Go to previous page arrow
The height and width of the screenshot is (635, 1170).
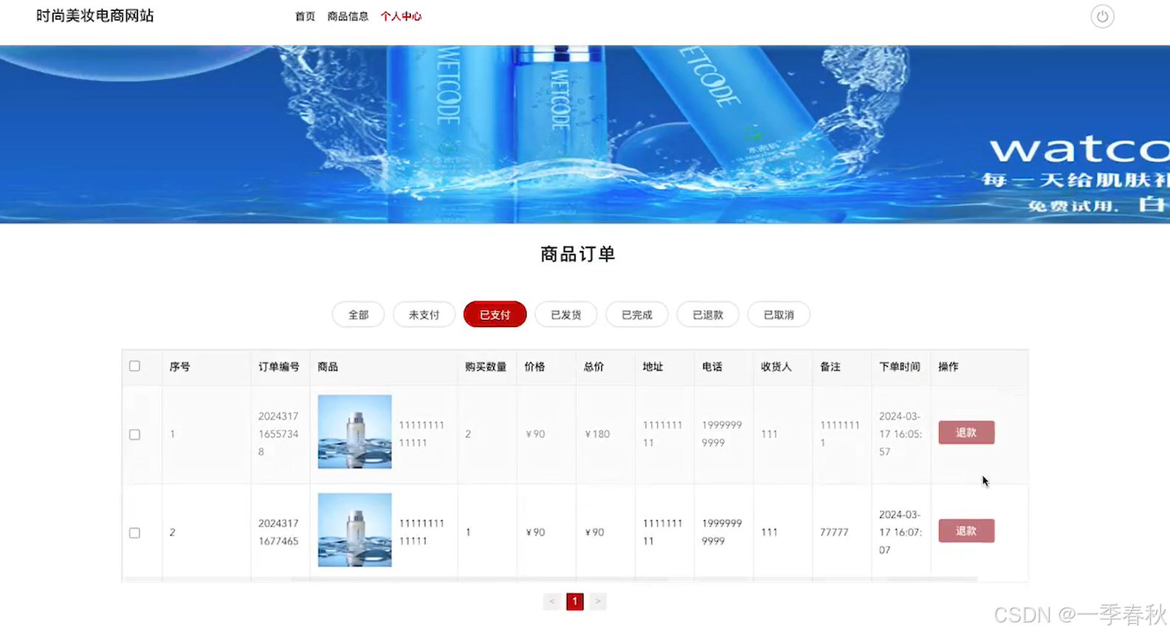(552, 602)
